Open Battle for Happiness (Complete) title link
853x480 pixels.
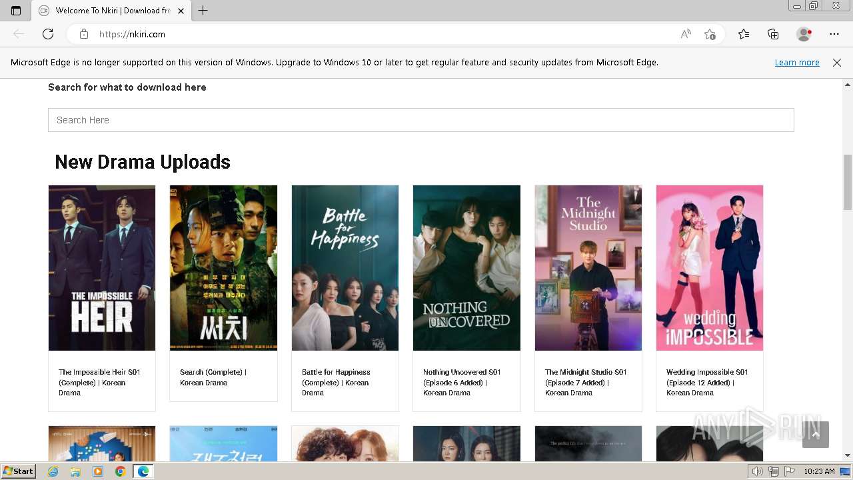pyautogui.click(x=336, y=383)
